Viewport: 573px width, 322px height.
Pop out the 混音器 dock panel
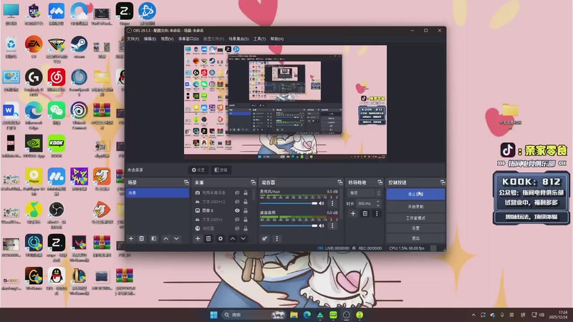tap(340, 182)
